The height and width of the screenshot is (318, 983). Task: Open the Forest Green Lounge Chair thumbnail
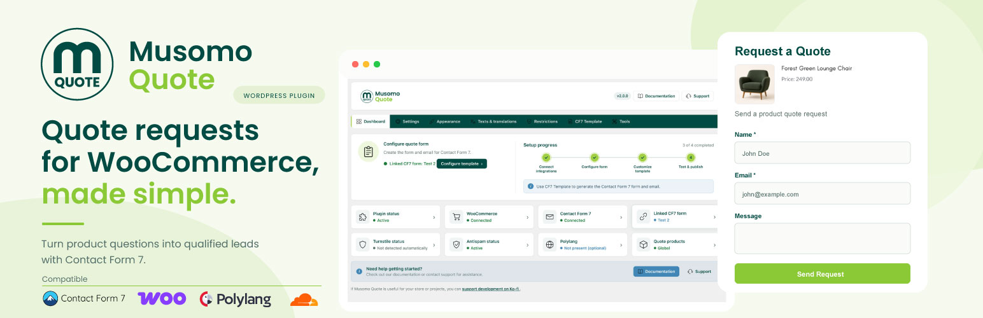click(754, 84)
